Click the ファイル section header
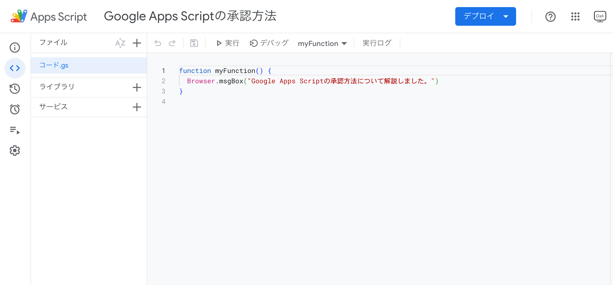This screenshot has height=285, width=613. coord(53,42)
